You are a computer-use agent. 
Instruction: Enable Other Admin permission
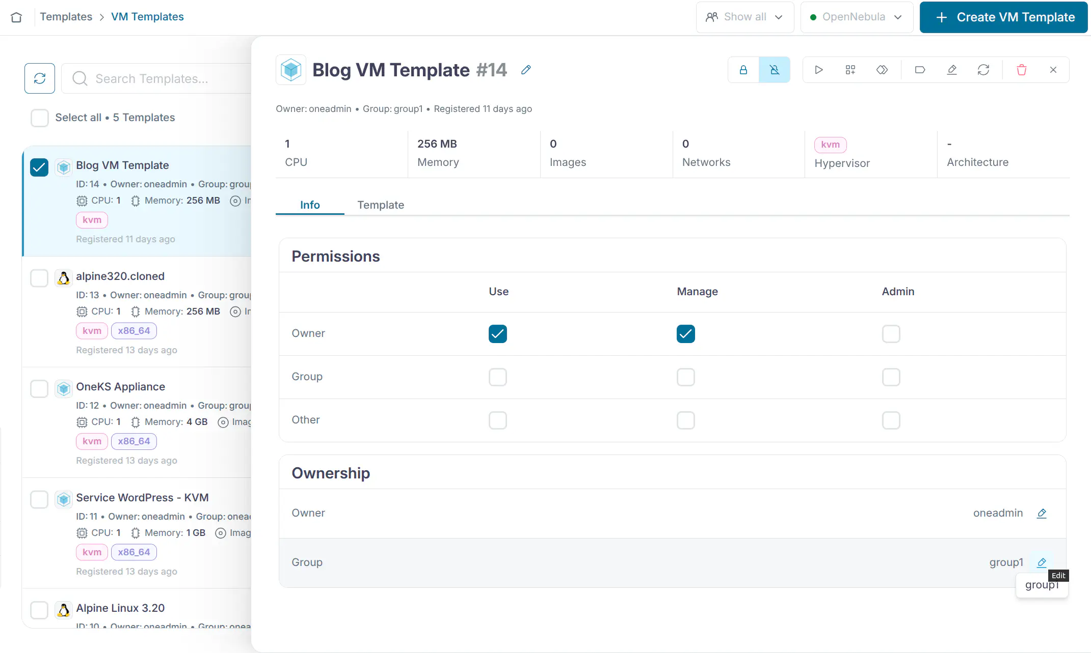(891, 420)
